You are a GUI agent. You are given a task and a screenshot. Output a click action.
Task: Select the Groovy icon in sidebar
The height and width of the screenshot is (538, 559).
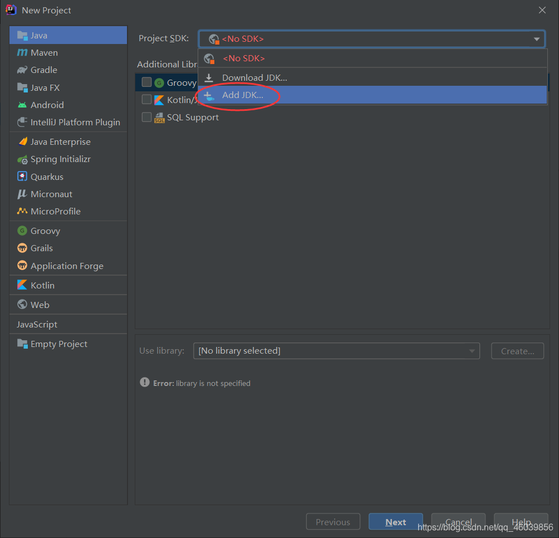click(22, 231)
